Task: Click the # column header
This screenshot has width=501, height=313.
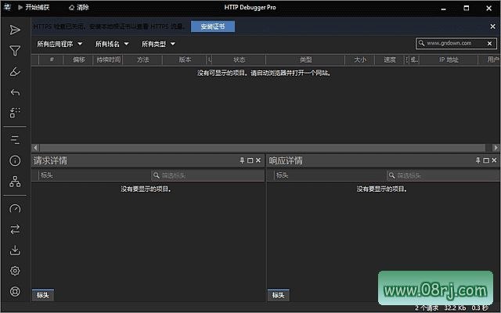Action: click(52, 59)
